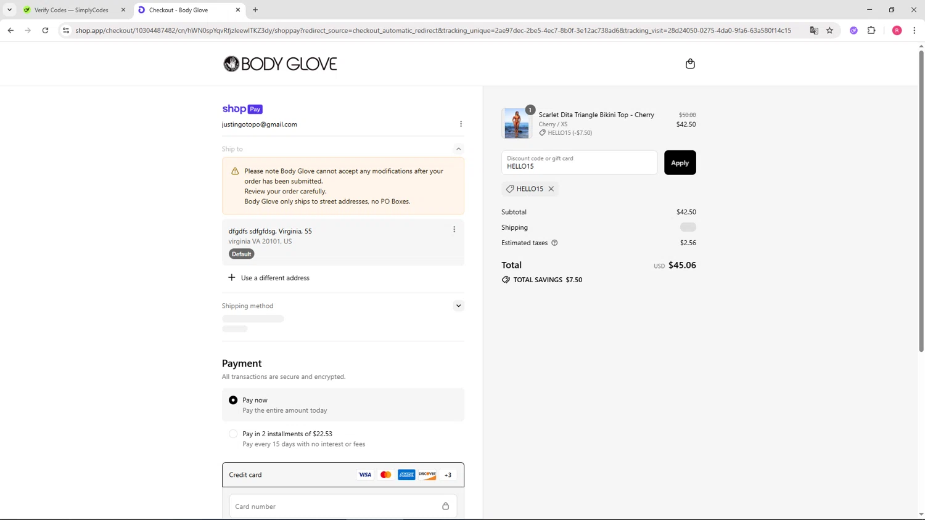Select Pay now radio option
Image resolution: width=925 pixels, height=520 pixels.
pos(233,400)
